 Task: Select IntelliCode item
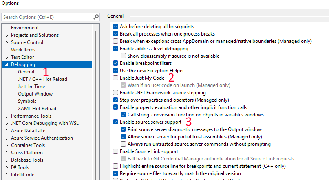pyautogui.click(x=23, y=175)
